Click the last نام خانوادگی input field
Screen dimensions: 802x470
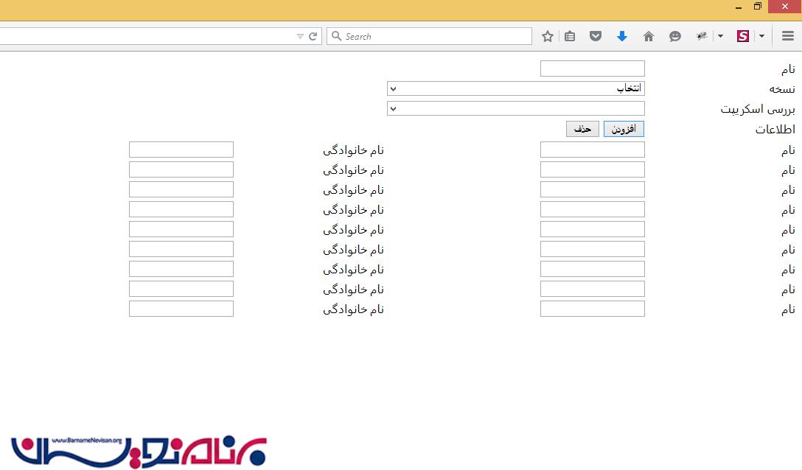click(x=181, y=309)
